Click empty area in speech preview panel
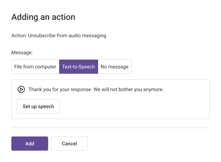The image size is (221, 162). click(142, 106)
